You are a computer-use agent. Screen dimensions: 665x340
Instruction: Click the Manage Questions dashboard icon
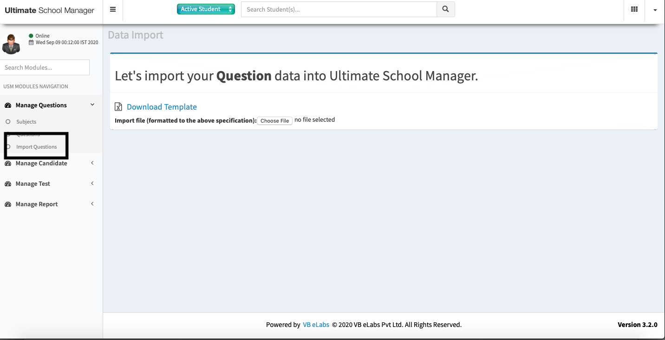pyautogui.click(x=8, y=105)
